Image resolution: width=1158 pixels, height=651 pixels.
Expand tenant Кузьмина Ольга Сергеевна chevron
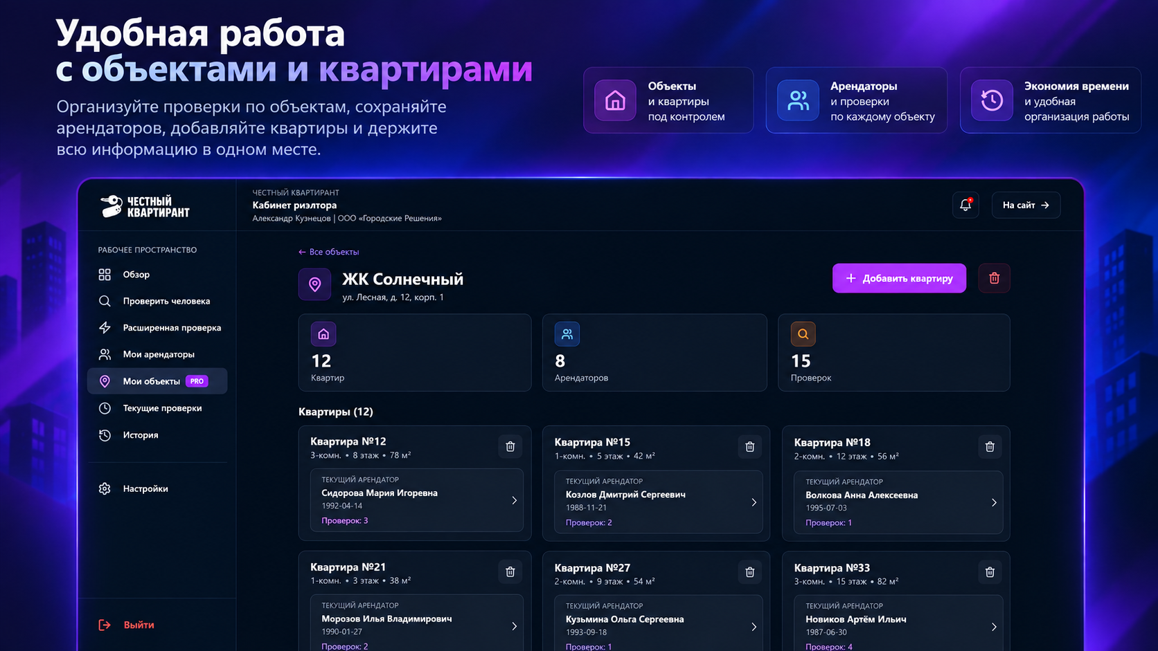(x=754, y=627)
